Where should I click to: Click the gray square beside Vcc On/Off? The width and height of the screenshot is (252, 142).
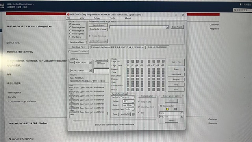click(133, 114)
